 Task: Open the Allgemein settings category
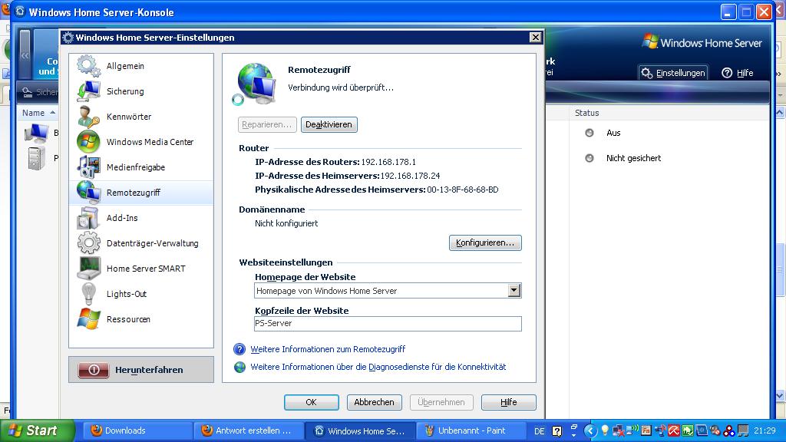(x=141, y=66)
